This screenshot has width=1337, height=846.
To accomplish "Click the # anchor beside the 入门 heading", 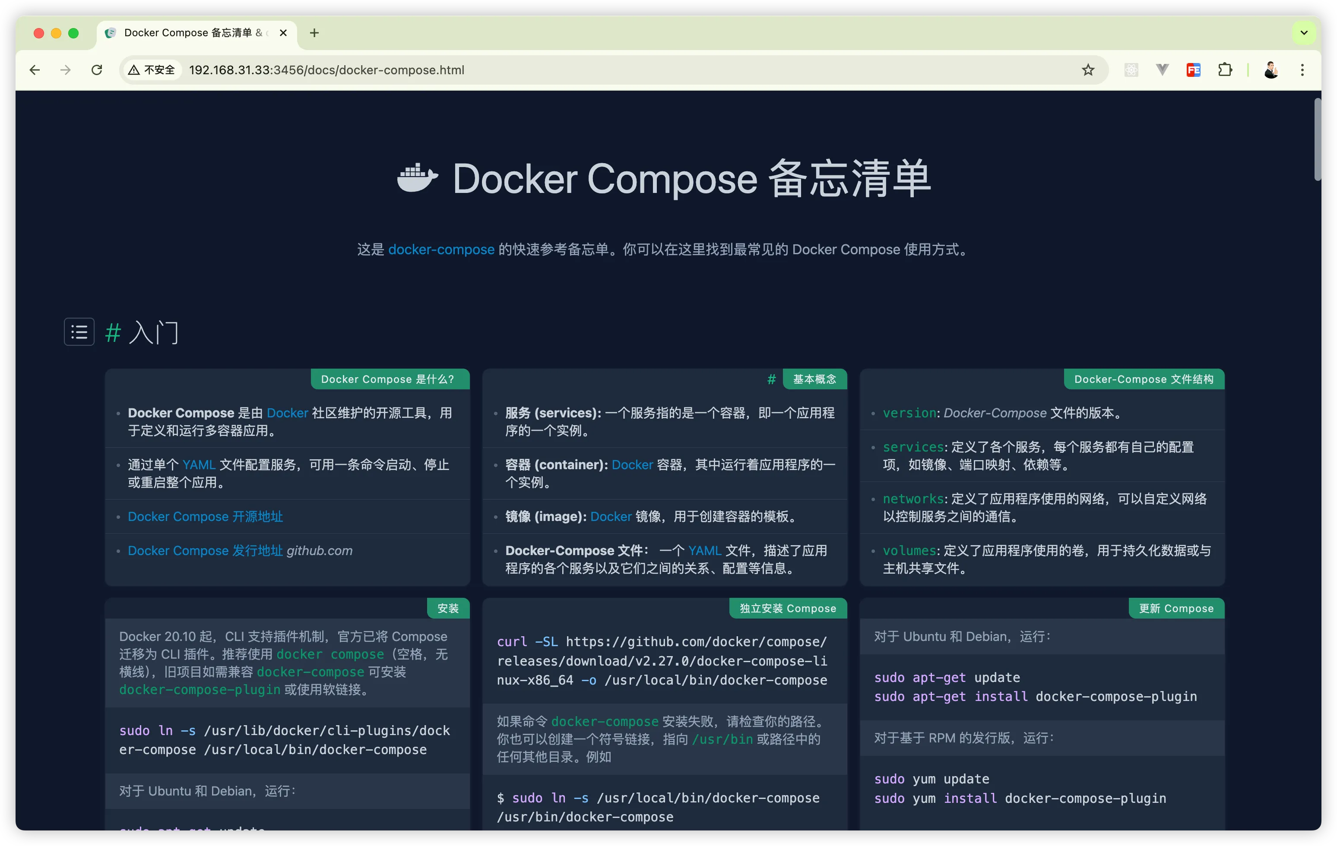I will [x=113, y=332].
